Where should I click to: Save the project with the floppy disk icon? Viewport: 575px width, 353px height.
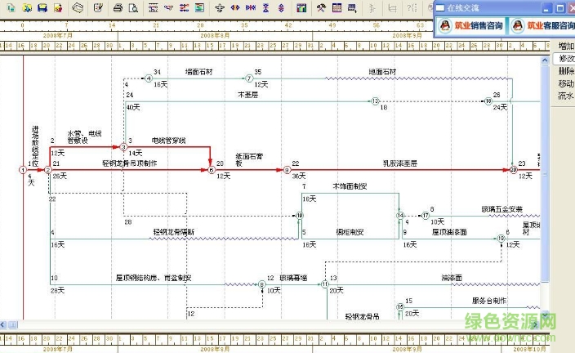(42, 7)
